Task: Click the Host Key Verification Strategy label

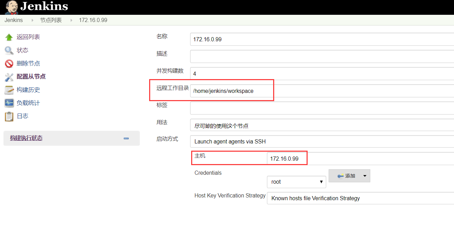Action: tap(230, 195)
